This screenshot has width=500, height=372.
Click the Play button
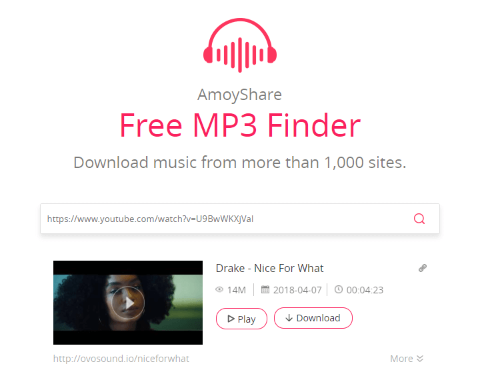[x=241, y=319]
